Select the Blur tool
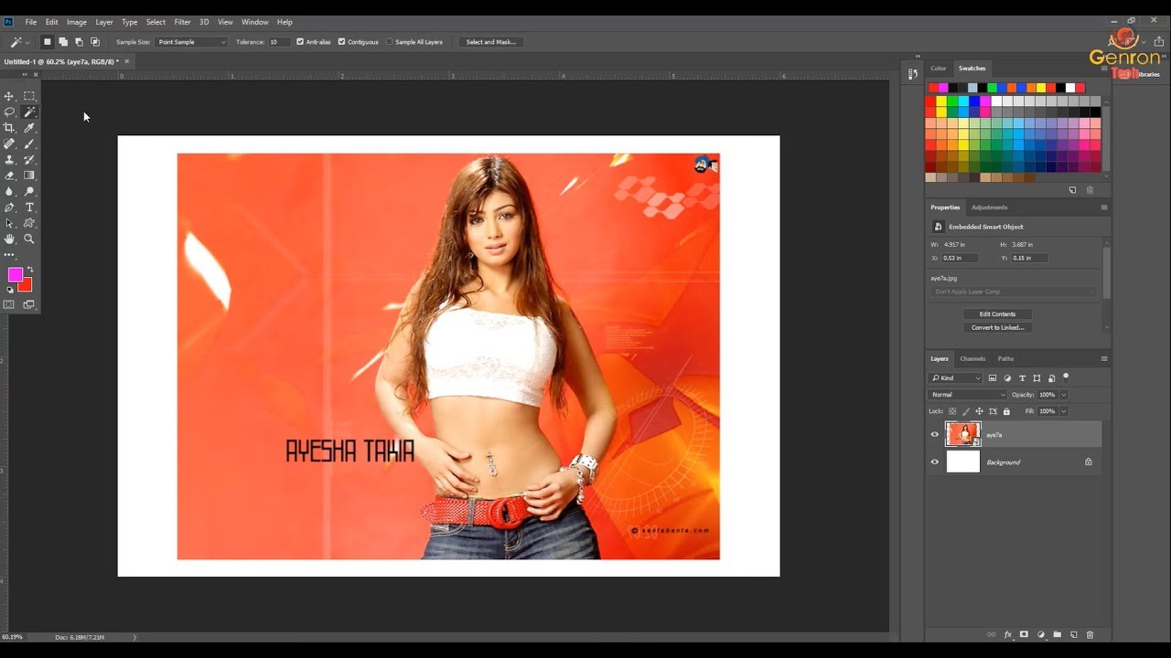 click(9, 191)
